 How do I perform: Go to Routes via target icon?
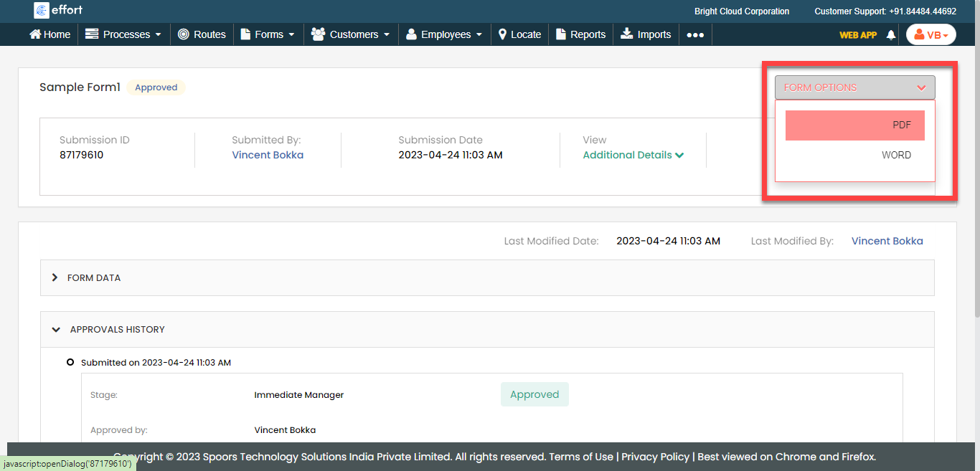pos(202,34)
